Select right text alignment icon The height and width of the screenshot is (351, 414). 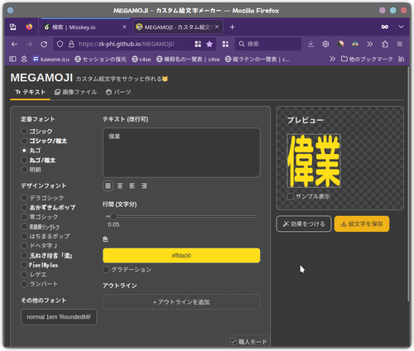click(x=144, y=186)
